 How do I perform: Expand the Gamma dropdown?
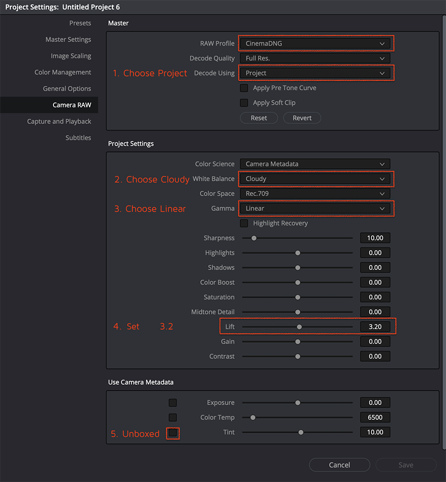(x=315, y=208)
